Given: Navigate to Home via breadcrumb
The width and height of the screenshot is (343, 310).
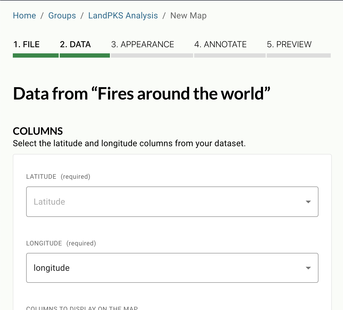Looking at the screenshot, I should point(24,15).
